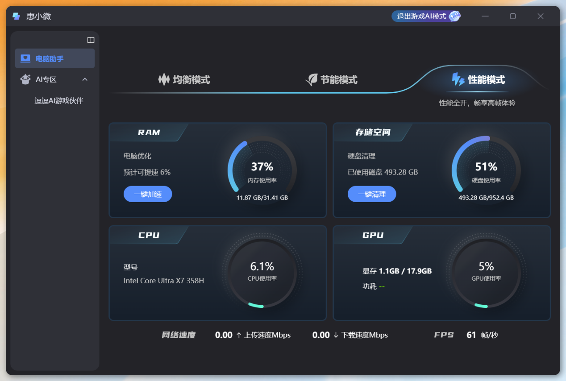Click 已使用磁盘 493.28 GB text
This screenshot has width=566, height=381.
pyautogui.click(x=383, y=172)
